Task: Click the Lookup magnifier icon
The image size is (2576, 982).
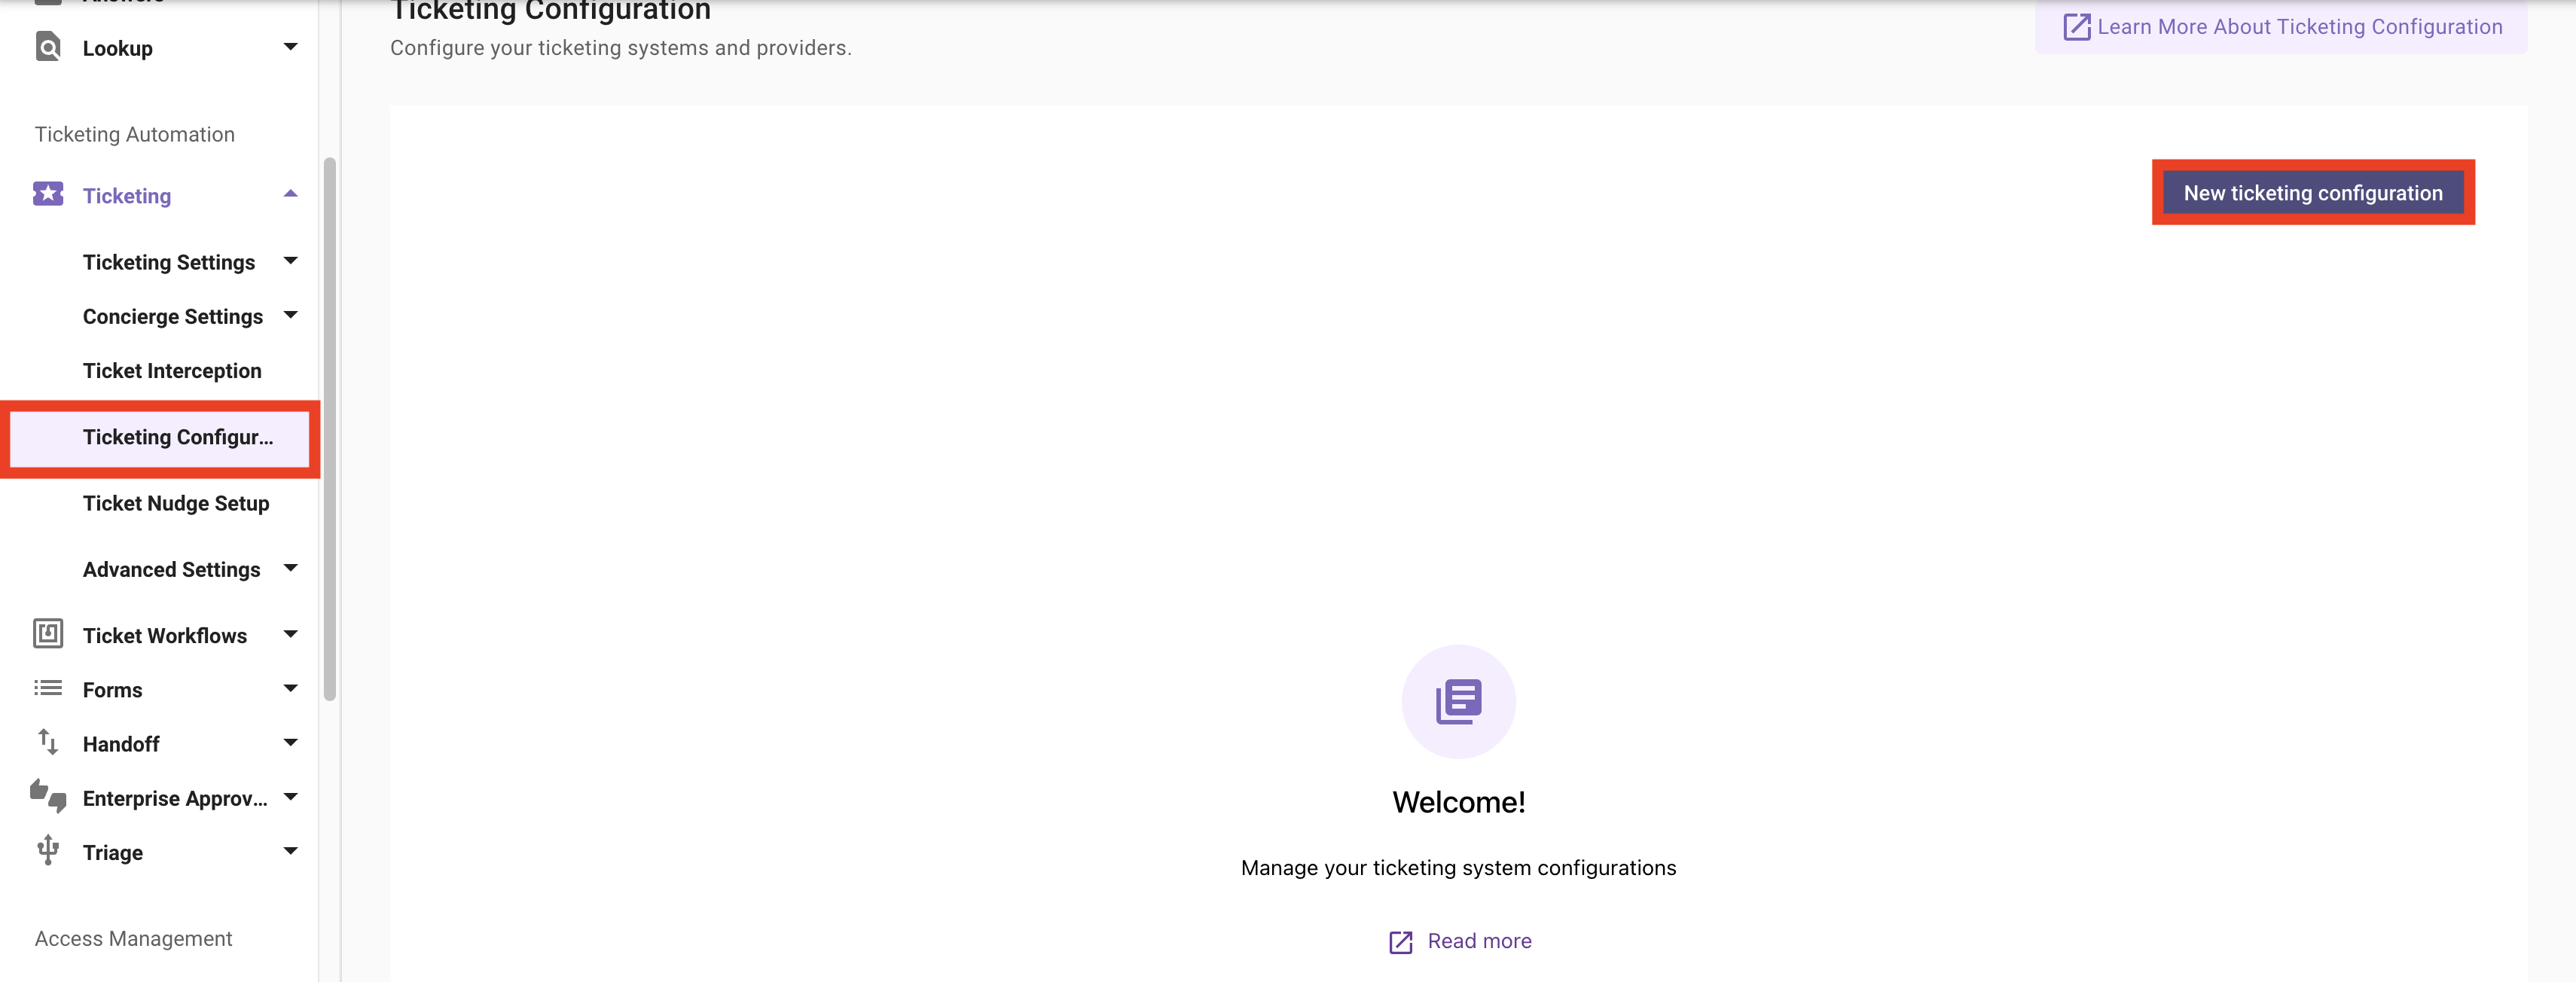Action: click(x=48, y=47)
